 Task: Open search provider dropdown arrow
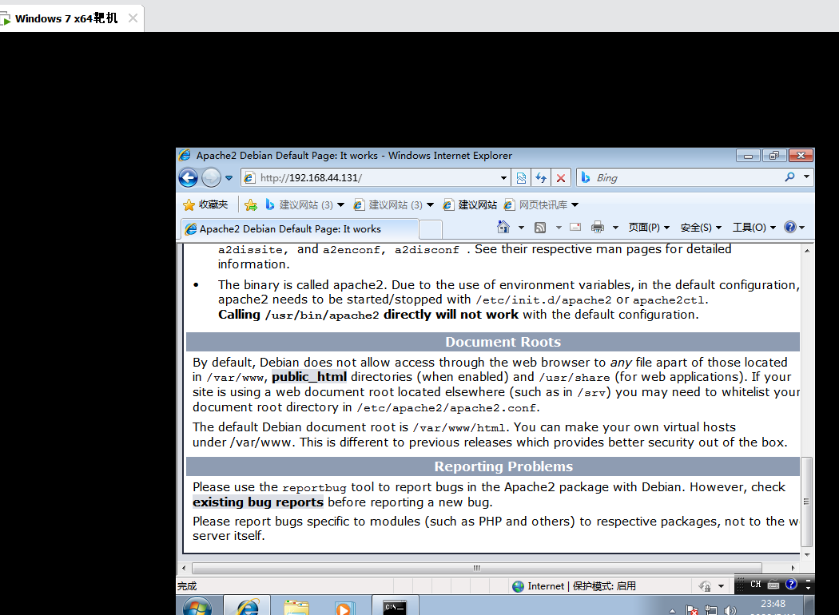806,177
